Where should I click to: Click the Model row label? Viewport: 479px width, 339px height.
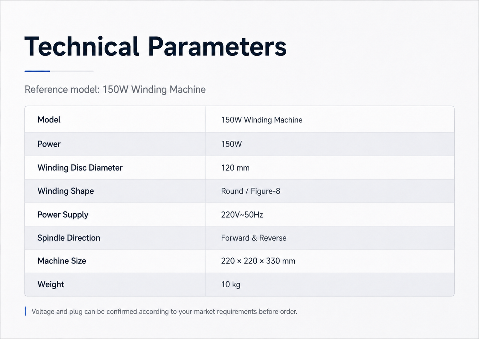click(x=49, y=120)
